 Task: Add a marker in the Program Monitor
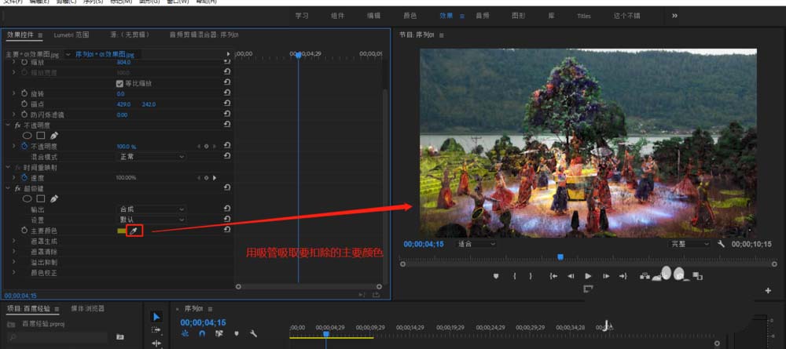tap(496, 276)
